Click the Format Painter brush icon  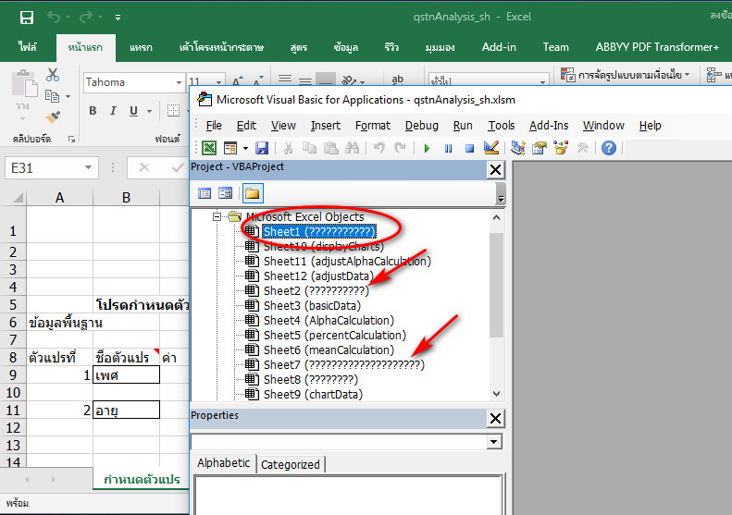(52, 116)
